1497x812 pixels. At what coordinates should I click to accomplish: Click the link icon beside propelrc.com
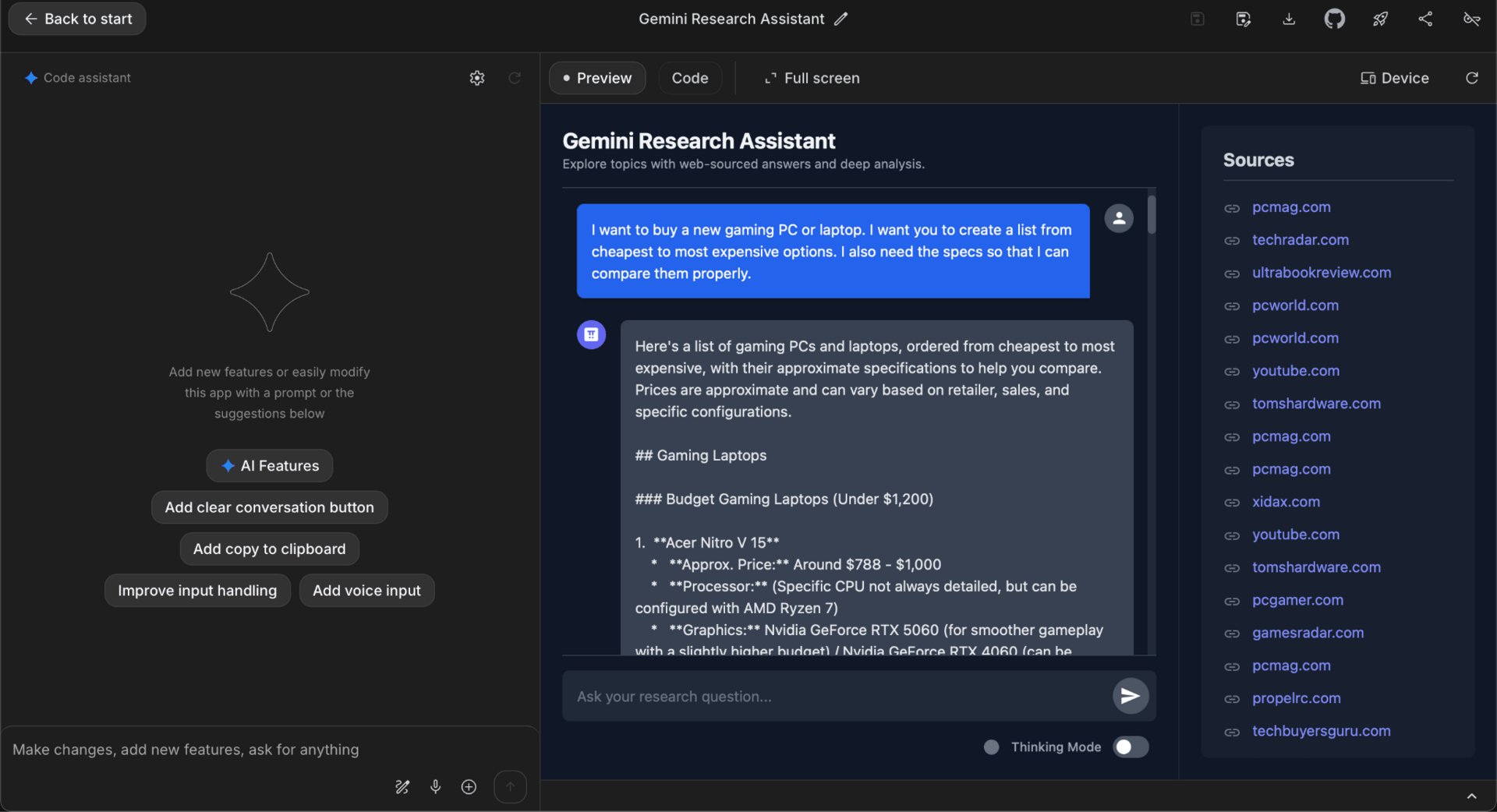(x=1232, y=699)
